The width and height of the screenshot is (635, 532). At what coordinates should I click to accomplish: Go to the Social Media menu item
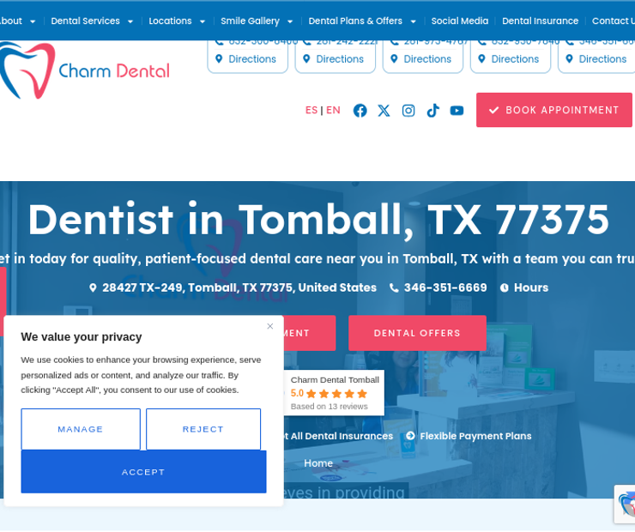pos(460,21)
